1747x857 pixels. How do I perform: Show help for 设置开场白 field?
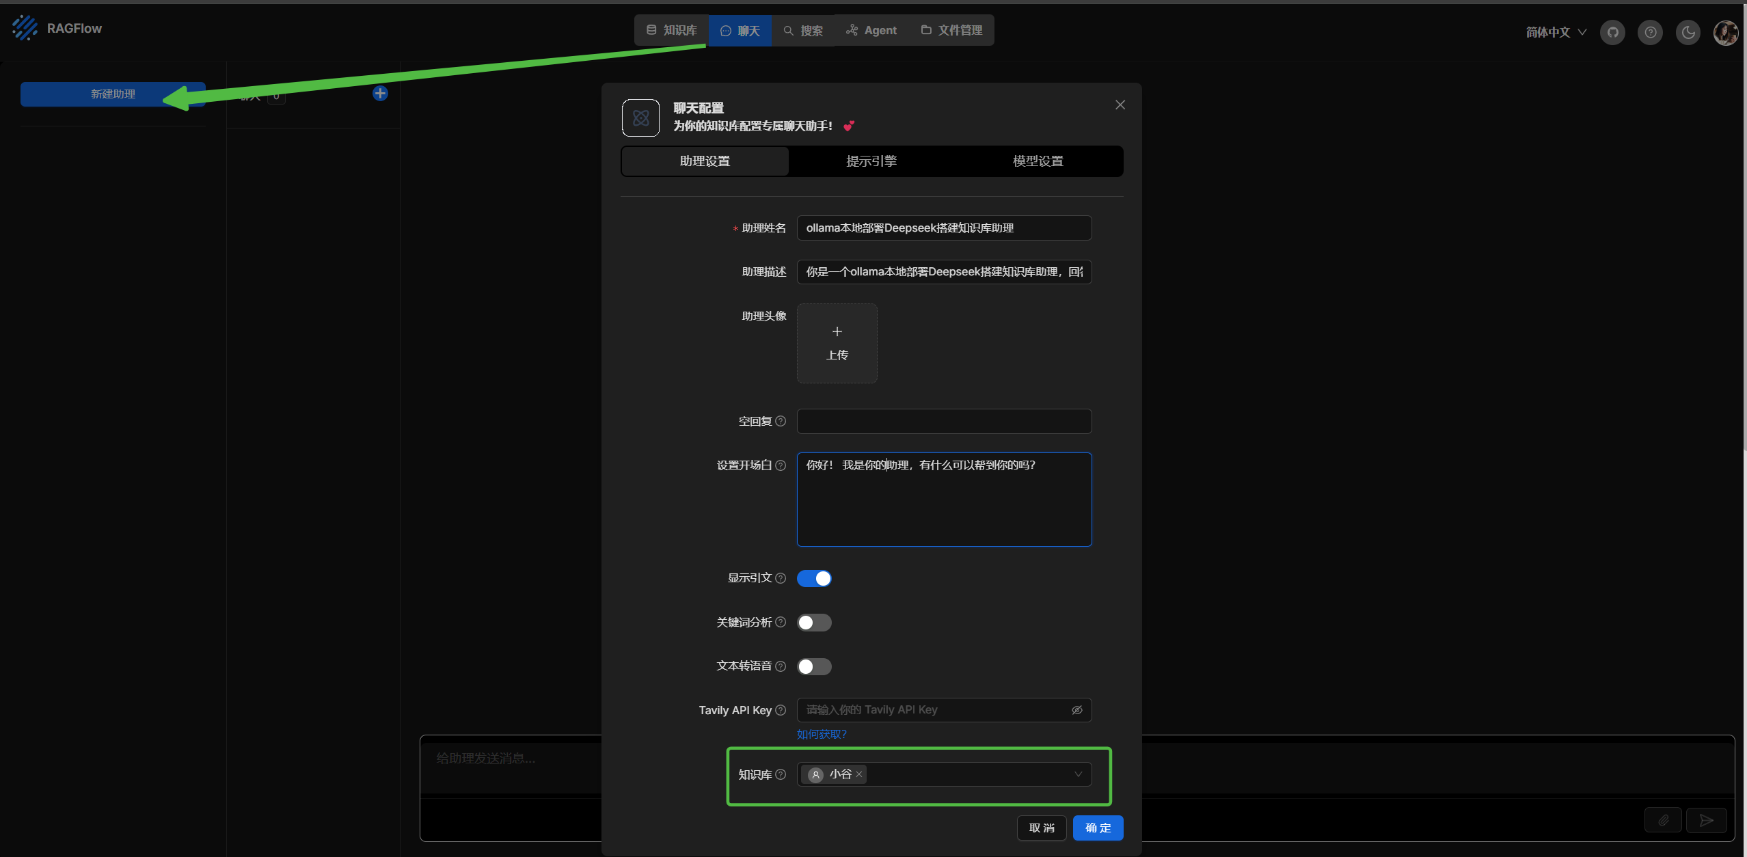click(x=781, y=465)
